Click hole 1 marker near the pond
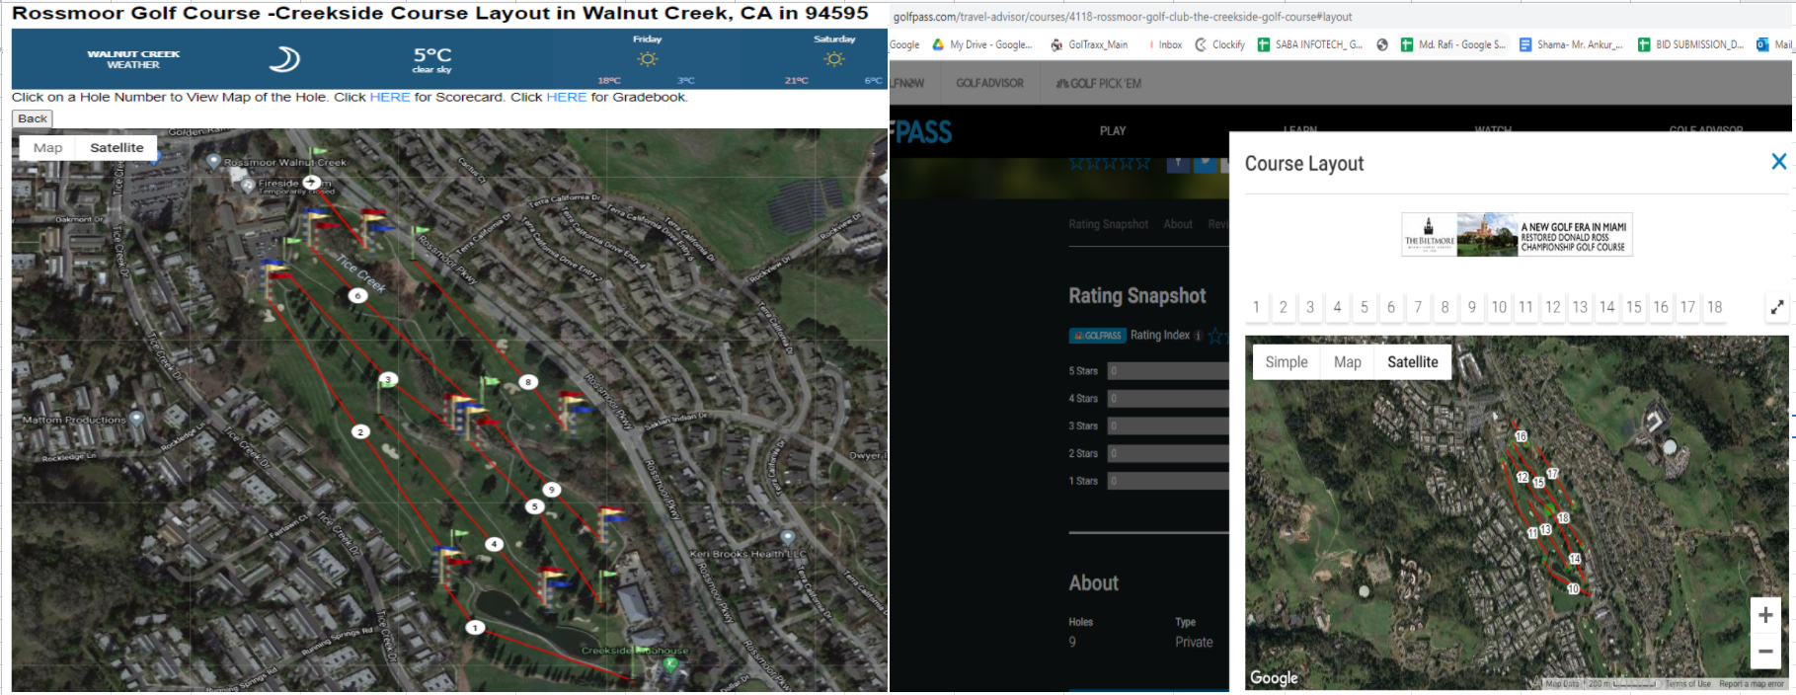This screenshot has height=695, width=1796. pos(475,627)
